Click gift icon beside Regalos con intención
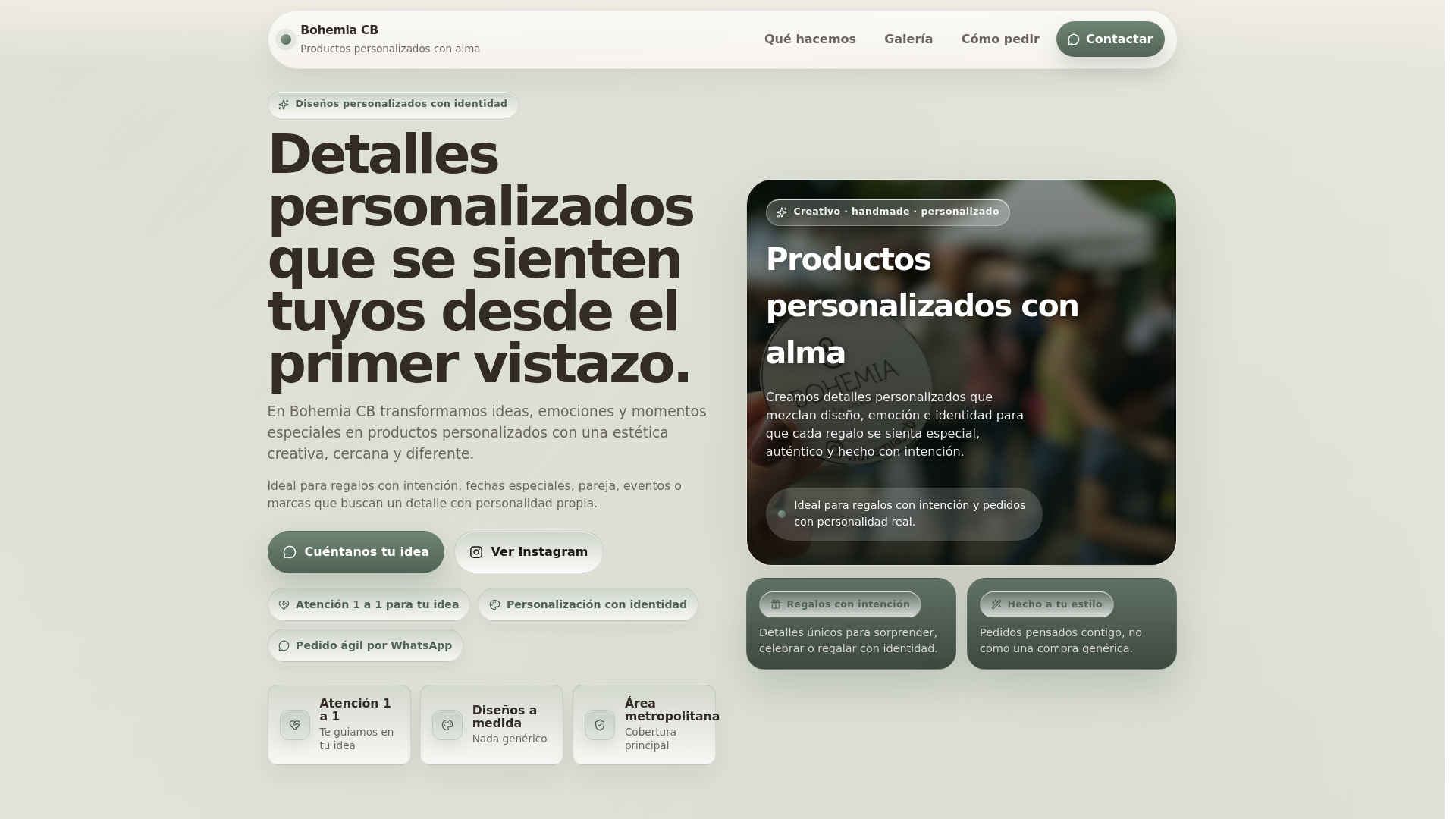The width and height of the screenshot is (1456, 819). pyautogui.click(x=776, y=604)
